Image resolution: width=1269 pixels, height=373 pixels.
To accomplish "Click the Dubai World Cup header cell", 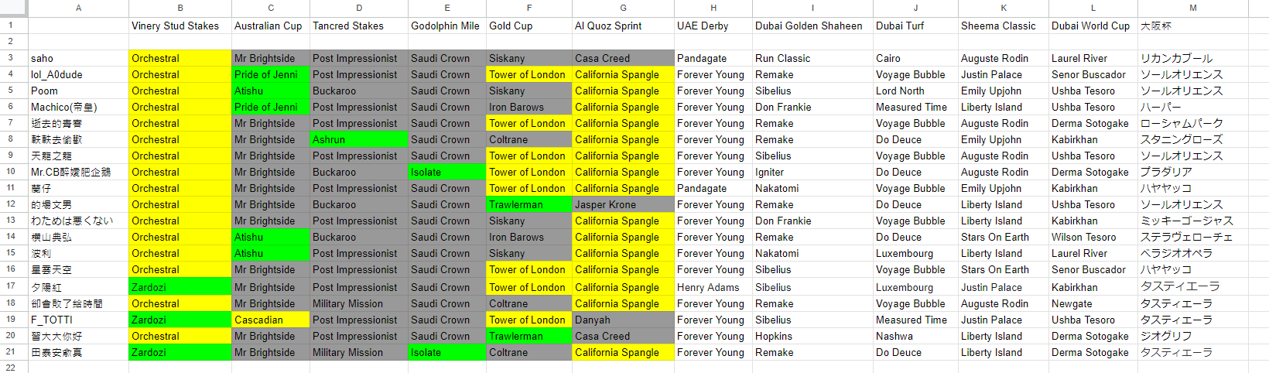I will pyautogui.click(x=1093, y=26).
